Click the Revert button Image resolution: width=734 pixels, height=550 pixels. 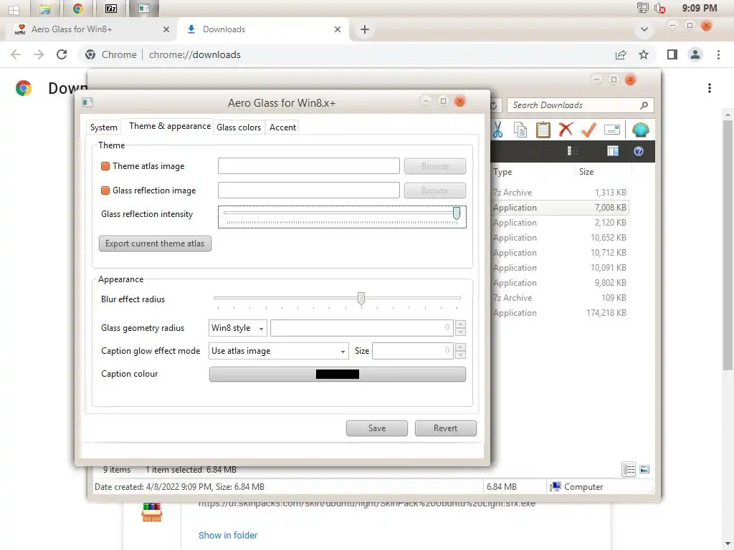(445, 428)
